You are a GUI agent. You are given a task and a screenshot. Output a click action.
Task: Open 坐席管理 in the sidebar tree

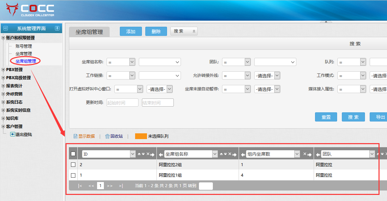pos(24,53)
